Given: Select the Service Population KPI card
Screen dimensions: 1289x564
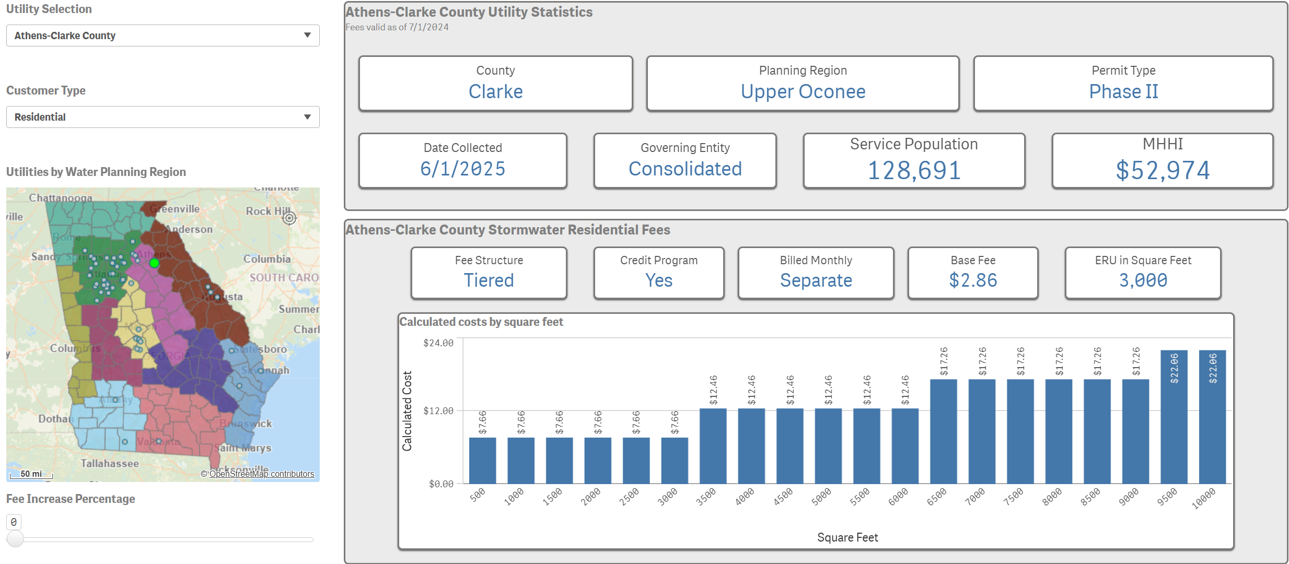Looking at the screenshot, I should click(x=913, y=160).
